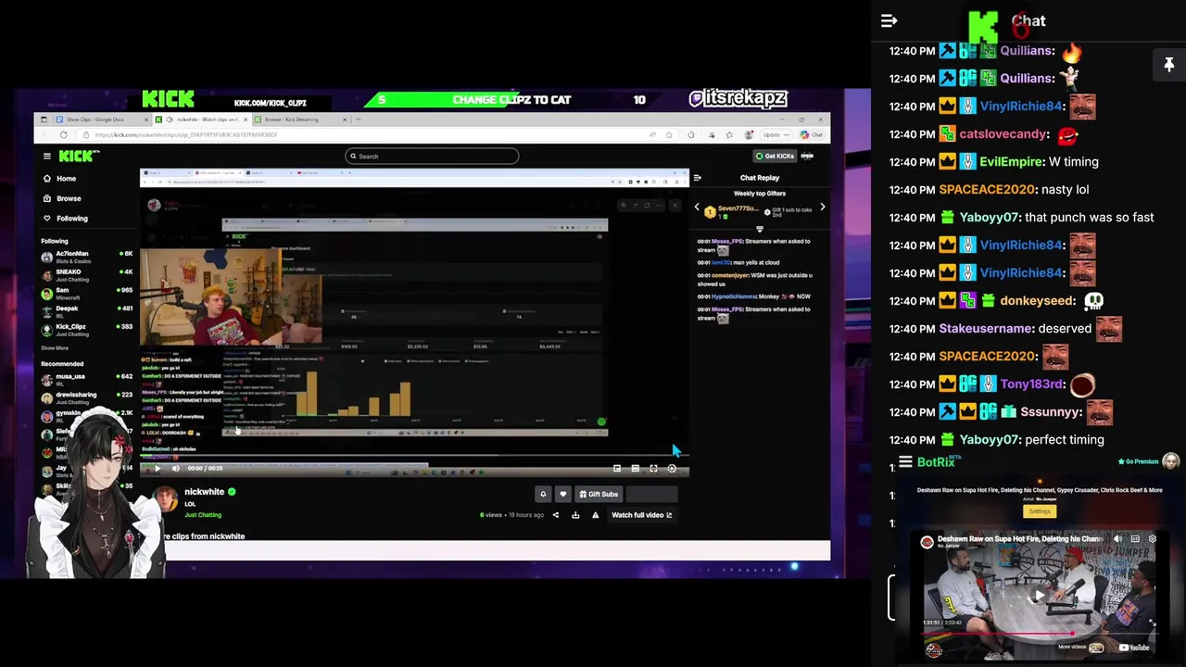Play the clip with the play button
The height and width of the screenshot is (667, 1186).
157,469
